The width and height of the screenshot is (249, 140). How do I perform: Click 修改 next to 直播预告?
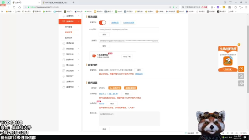click(x=139, y=70)
